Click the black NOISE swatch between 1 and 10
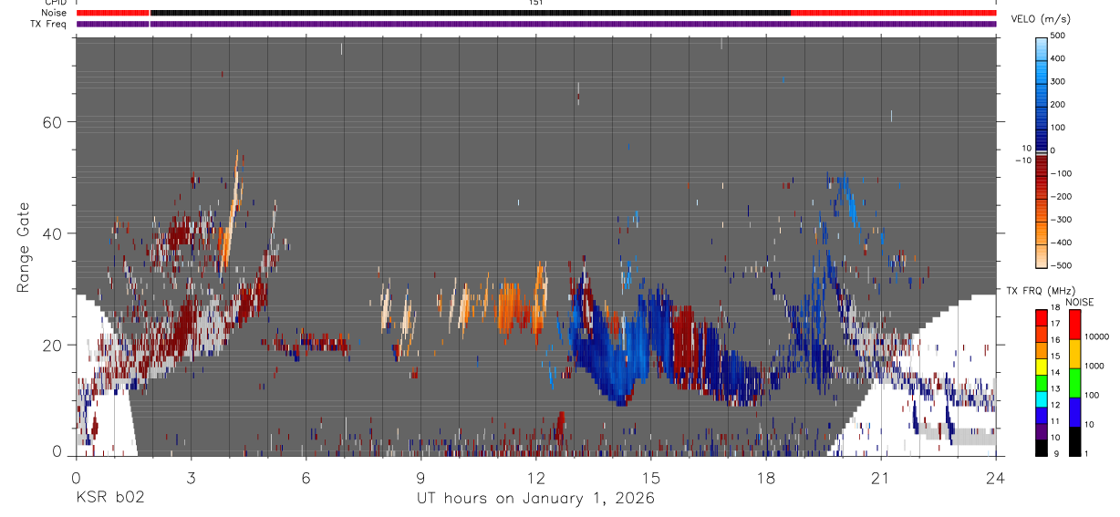Screen dimensions: 1120x517 [x=1074, y=441]
